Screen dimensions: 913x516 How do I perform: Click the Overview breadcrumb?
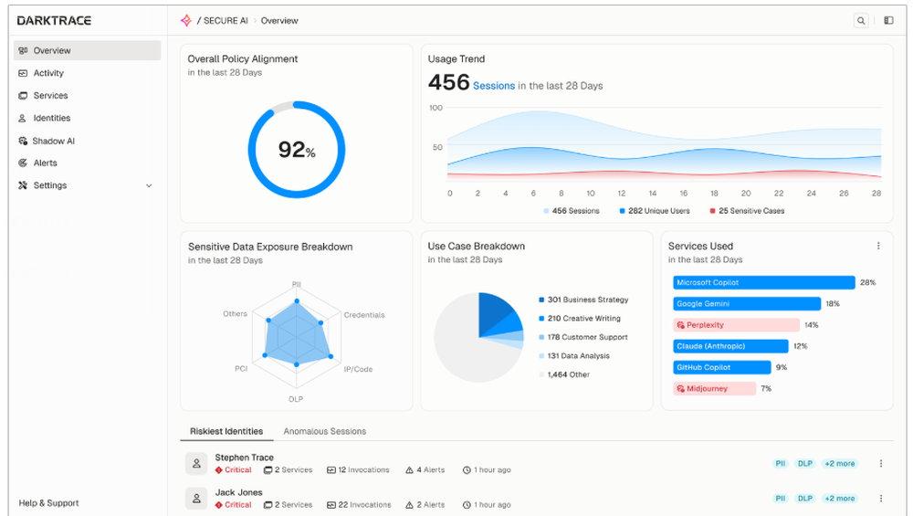click(279, 20)
